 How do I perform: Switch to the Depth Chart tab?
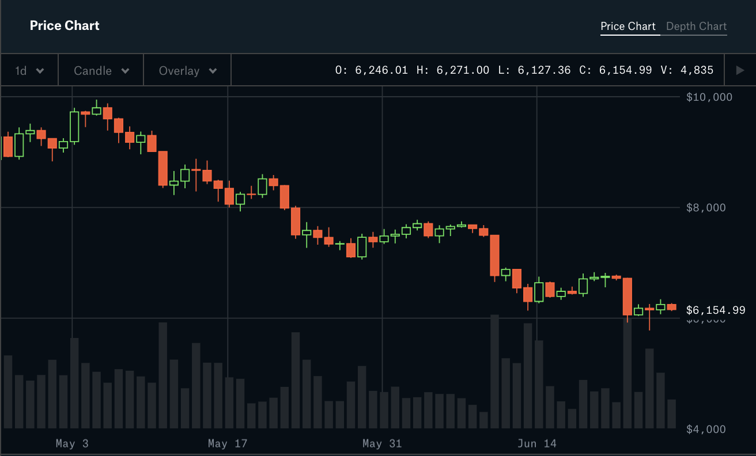click(x=696, y=26)
